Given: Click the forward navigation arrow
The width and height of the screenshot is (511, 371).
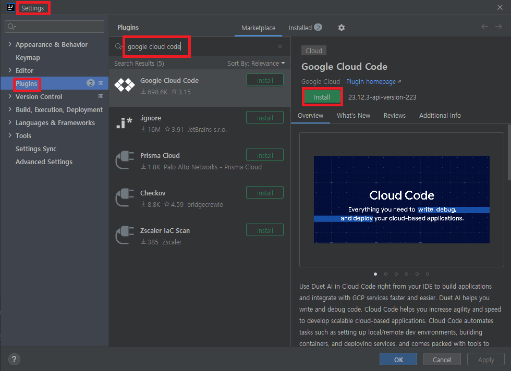Looking at the screenshot, I should 498,27.
